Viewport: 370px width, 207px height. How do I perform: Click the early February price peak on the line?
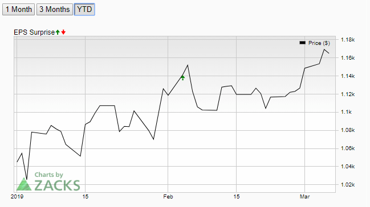(x=188, y=65)
